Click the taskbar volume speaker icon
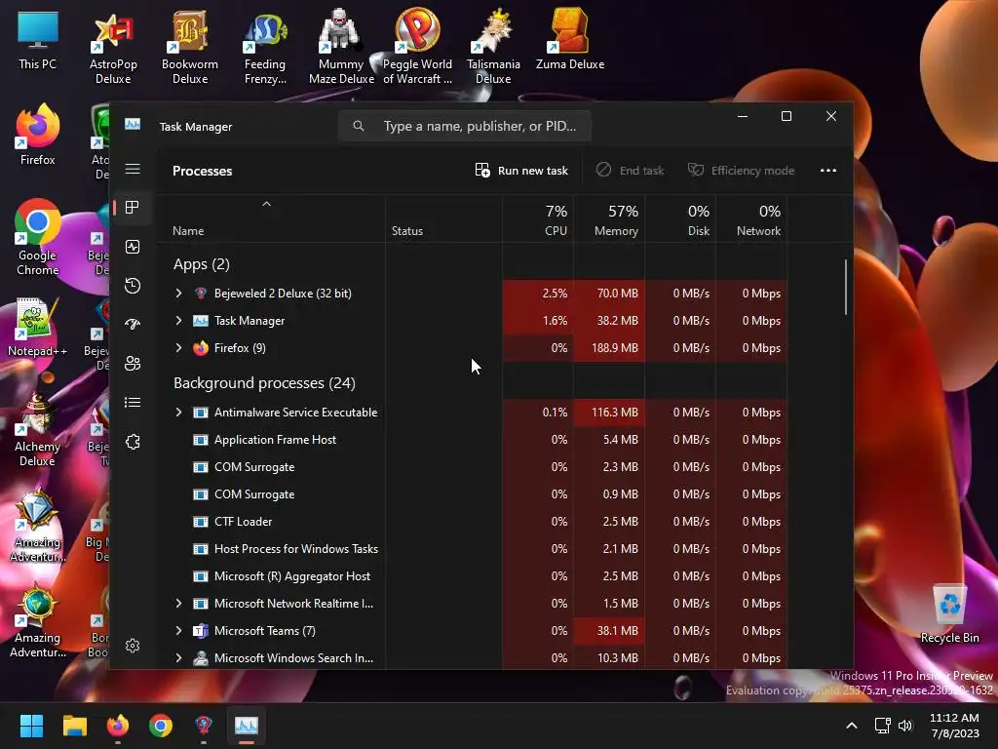The height and width of the screenshot is (749, 998). coord(905,726)
